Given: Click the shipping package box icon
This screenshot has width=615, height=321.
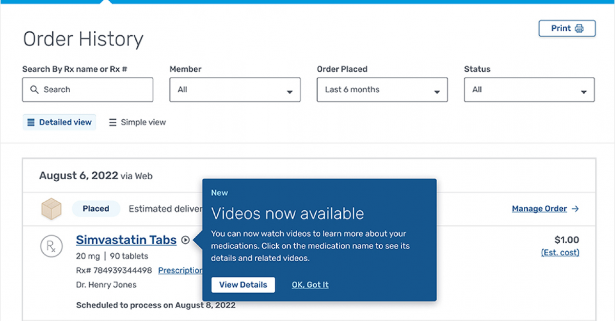Looking at the screenshot, I should (51, 208).
